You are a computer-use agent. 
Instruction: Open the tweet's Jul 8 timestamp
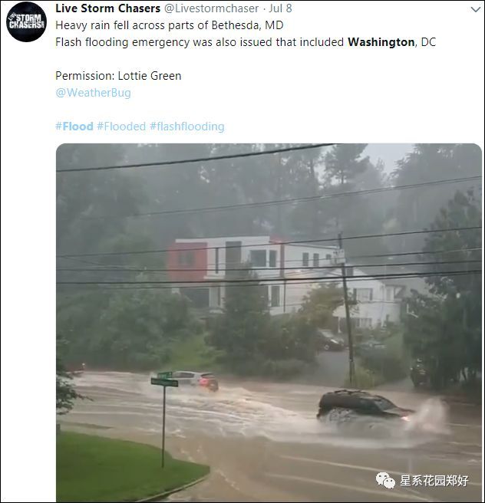point(280,8)
